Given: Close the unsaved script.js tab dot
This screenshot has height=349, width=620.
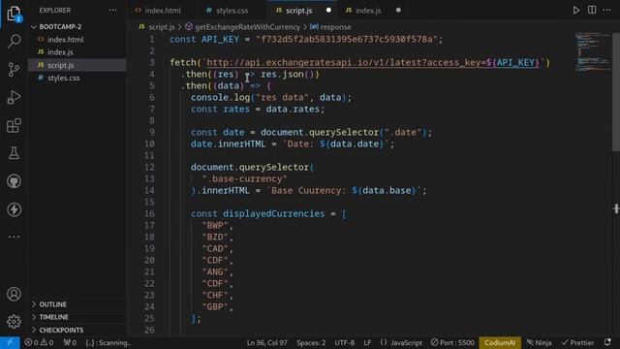Looking at the screenshot, I should [328, 11].
